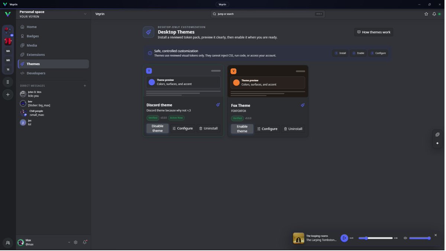The height and width of the screenshot is (251, 446).
Task: Adjust the track progress slider
Action: click(x=375, y=238)
